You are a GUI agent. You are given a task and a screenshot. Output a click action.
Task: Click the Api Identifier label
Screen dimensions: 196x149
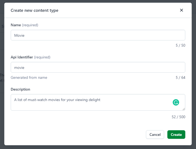click(22, 57)
